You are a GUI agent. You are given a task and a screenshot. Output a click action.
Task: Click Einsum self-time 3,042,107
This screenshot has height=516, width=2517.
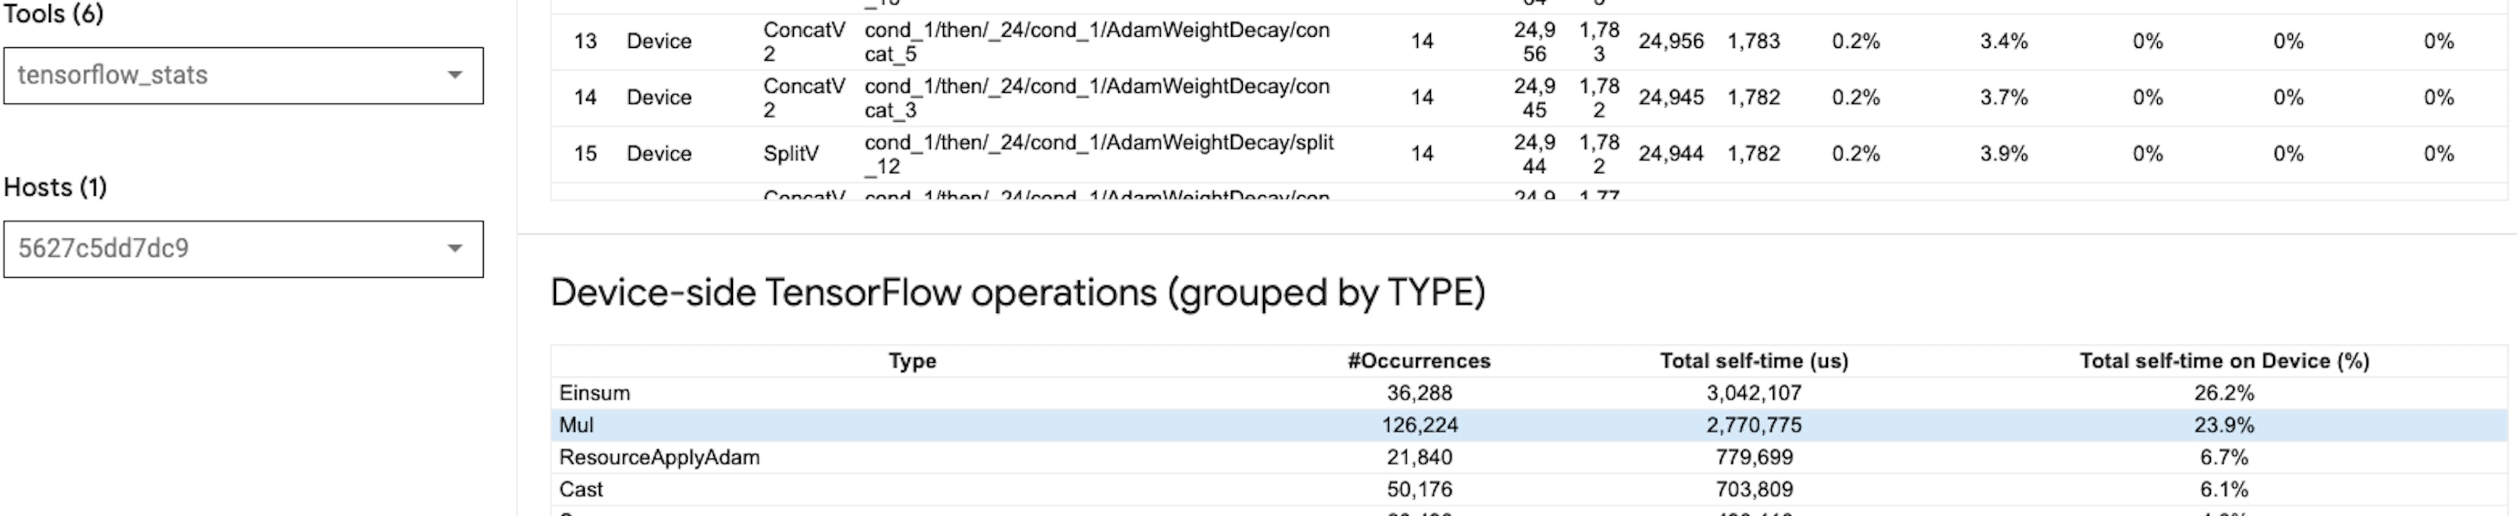[1754, 393]
